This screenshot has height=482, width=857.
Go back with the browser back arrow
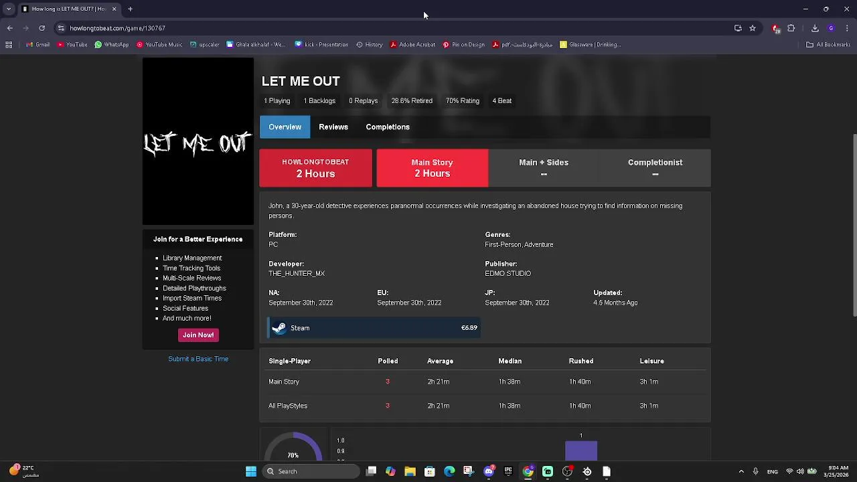[9, 28]
